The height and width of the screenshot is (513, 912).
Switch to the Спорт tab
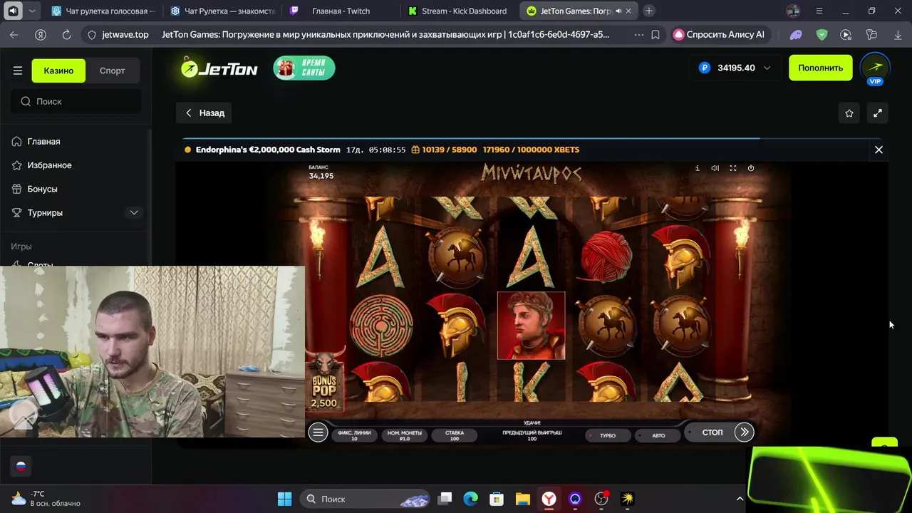click(112, 71)
